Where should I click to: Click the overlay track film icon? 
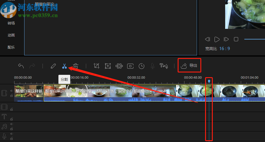tap(4, 107)
